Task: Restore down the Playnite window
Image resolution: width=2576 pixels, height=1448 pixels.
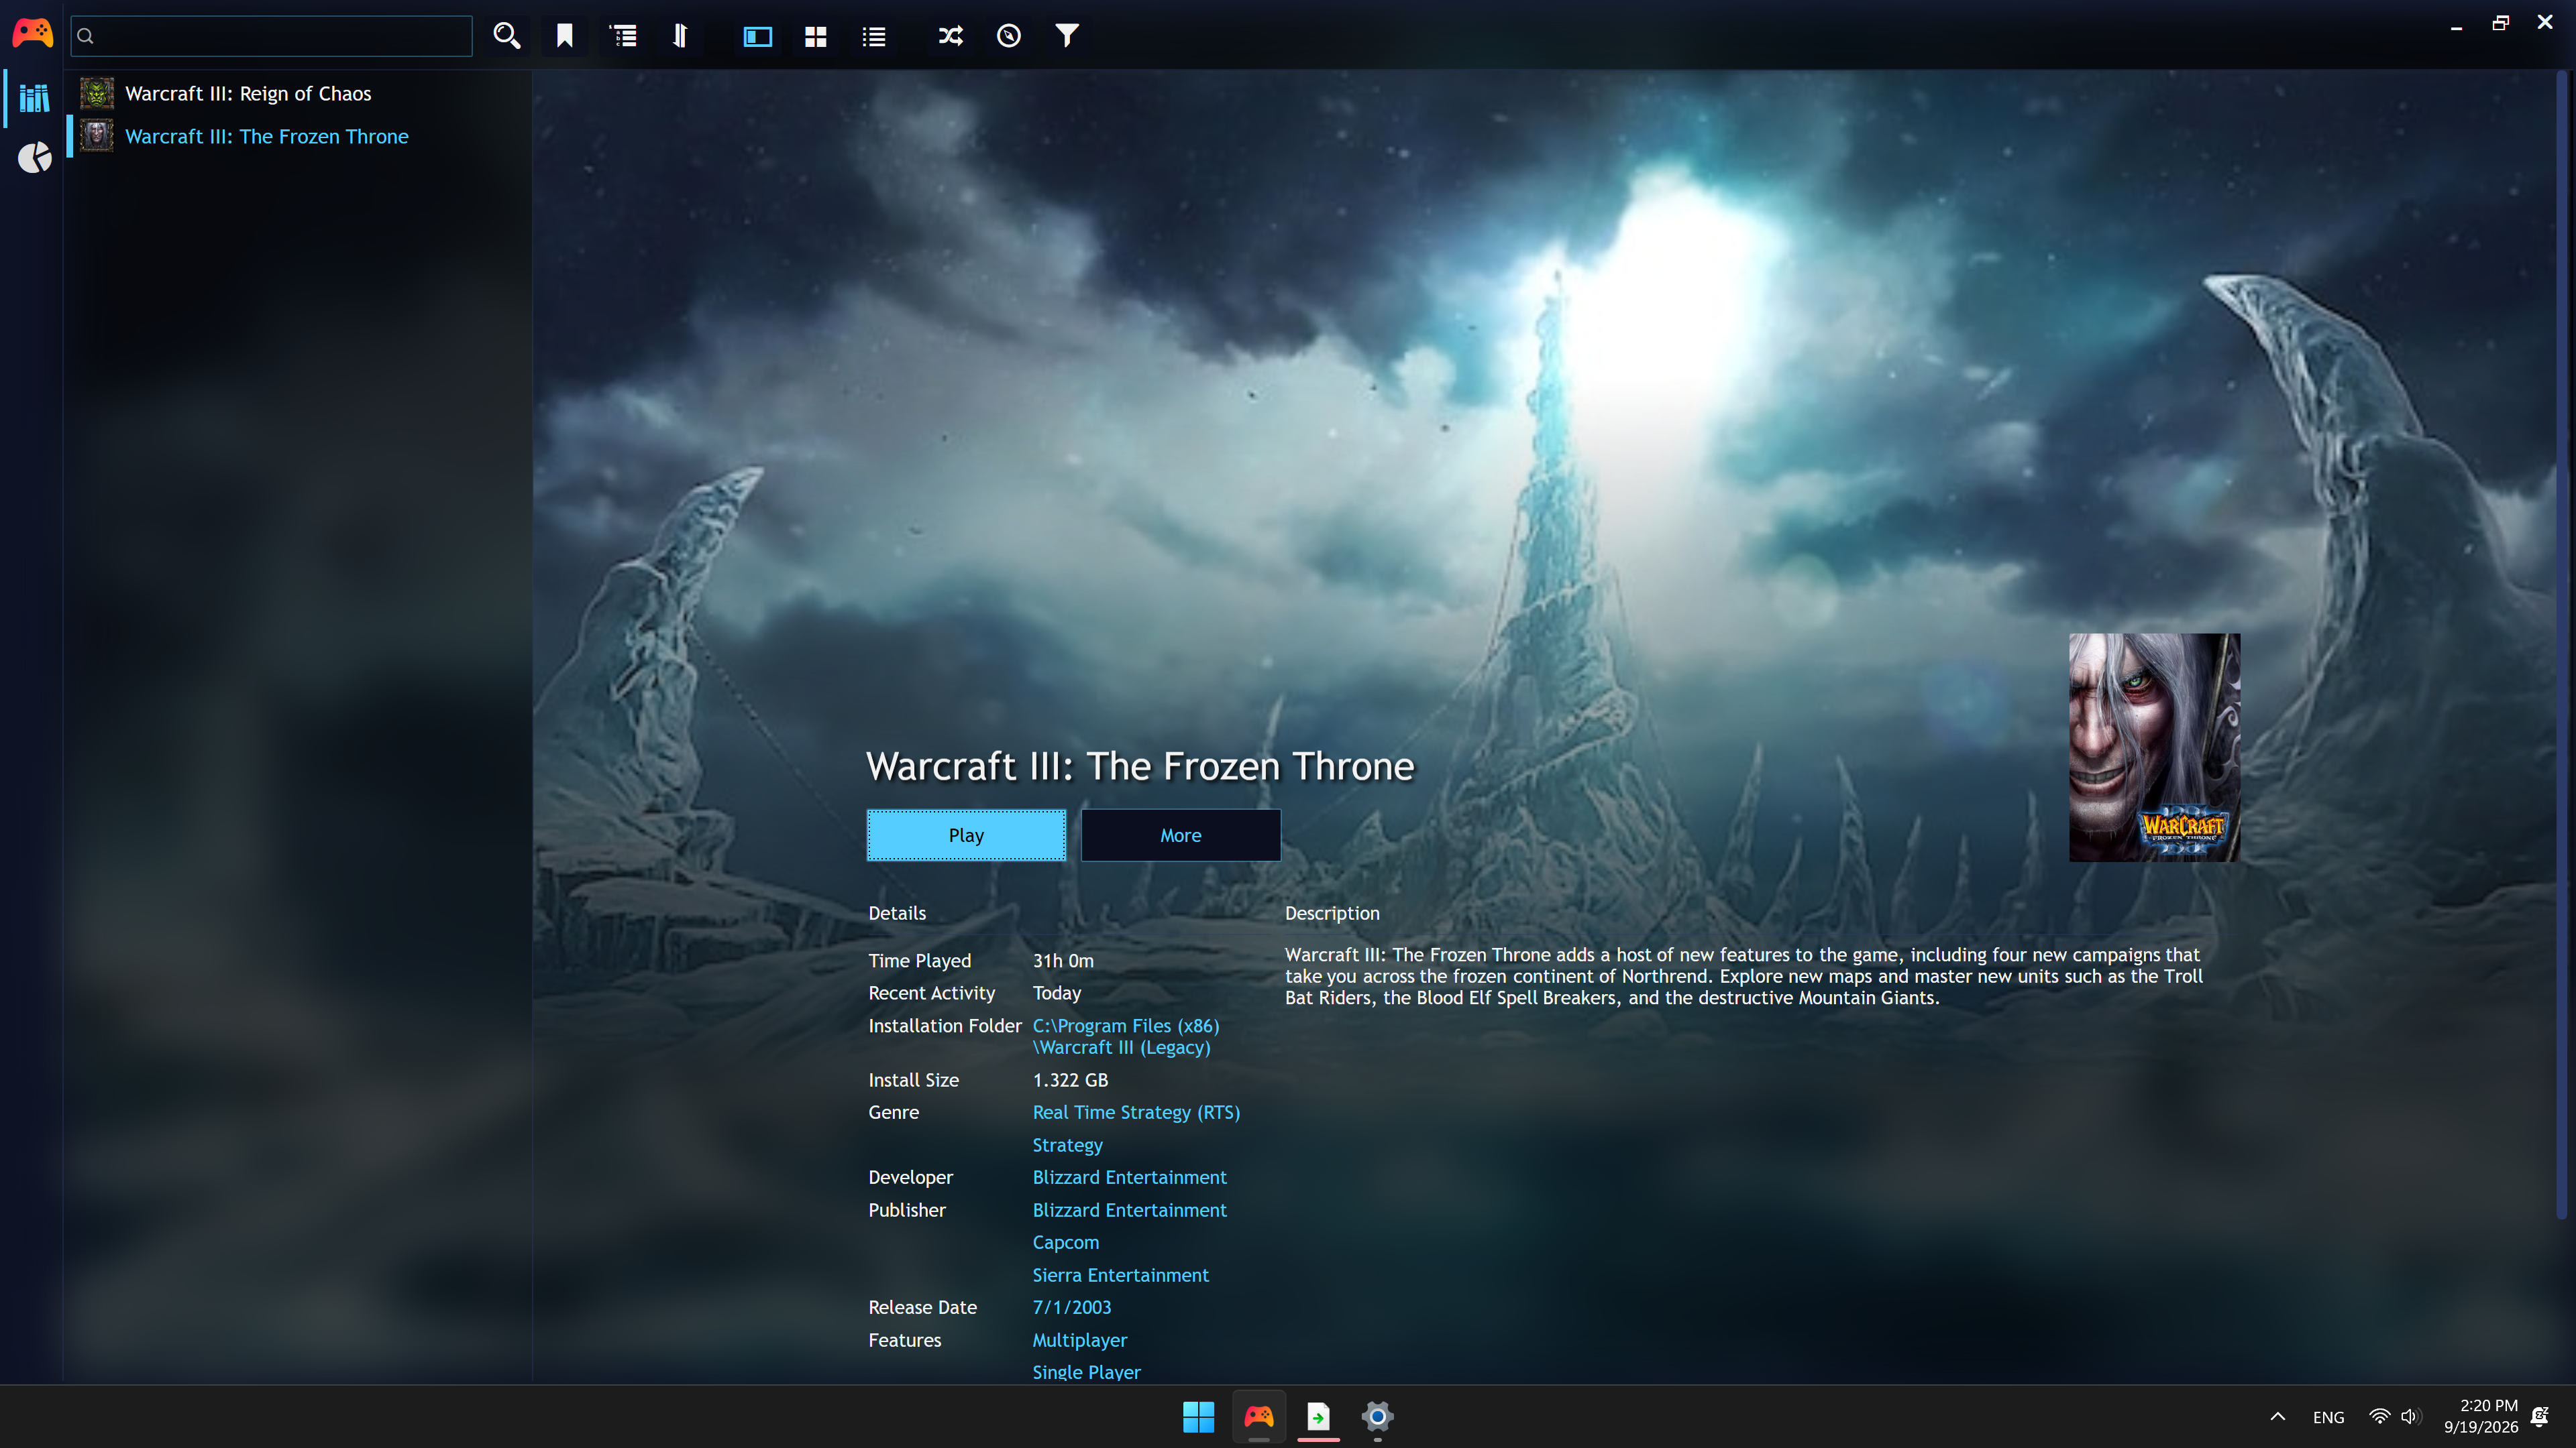Action: coord(2500,23)
